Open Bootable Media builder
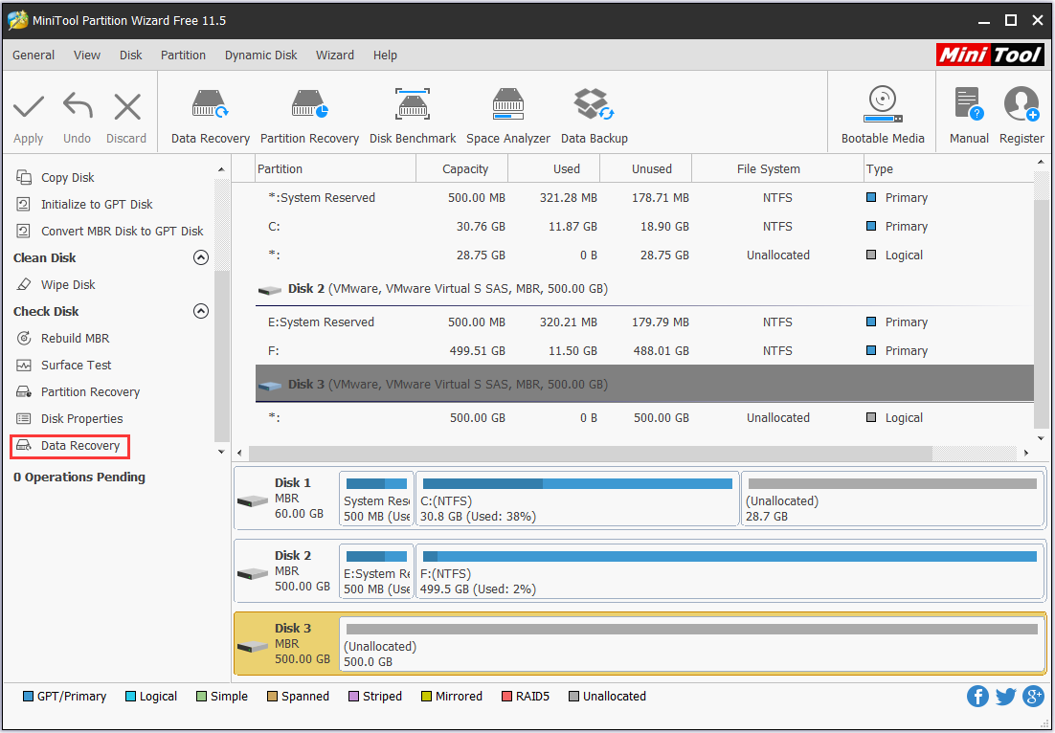1055x733 pixels. click(x=882, y=116)
